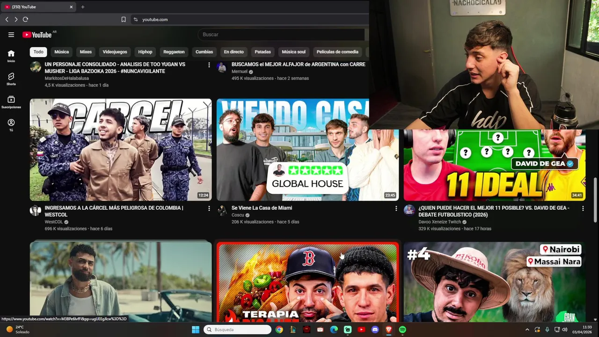The width and height of the screenshot is (599, 337).
Task: Open the Global House Miami video thumbnail
Action: pyautogui.click(x=307, y=150)
